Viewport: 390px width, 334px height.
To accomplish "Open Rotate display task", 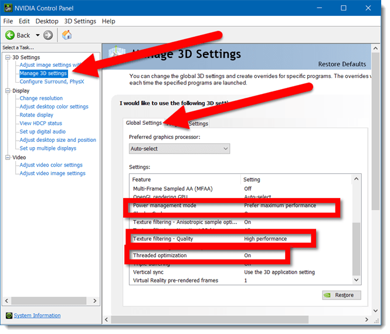I will (36, 115).
